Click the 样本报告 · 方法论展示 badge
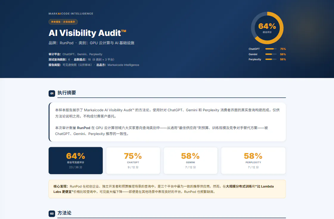334x219 pixels. (63, 22)
